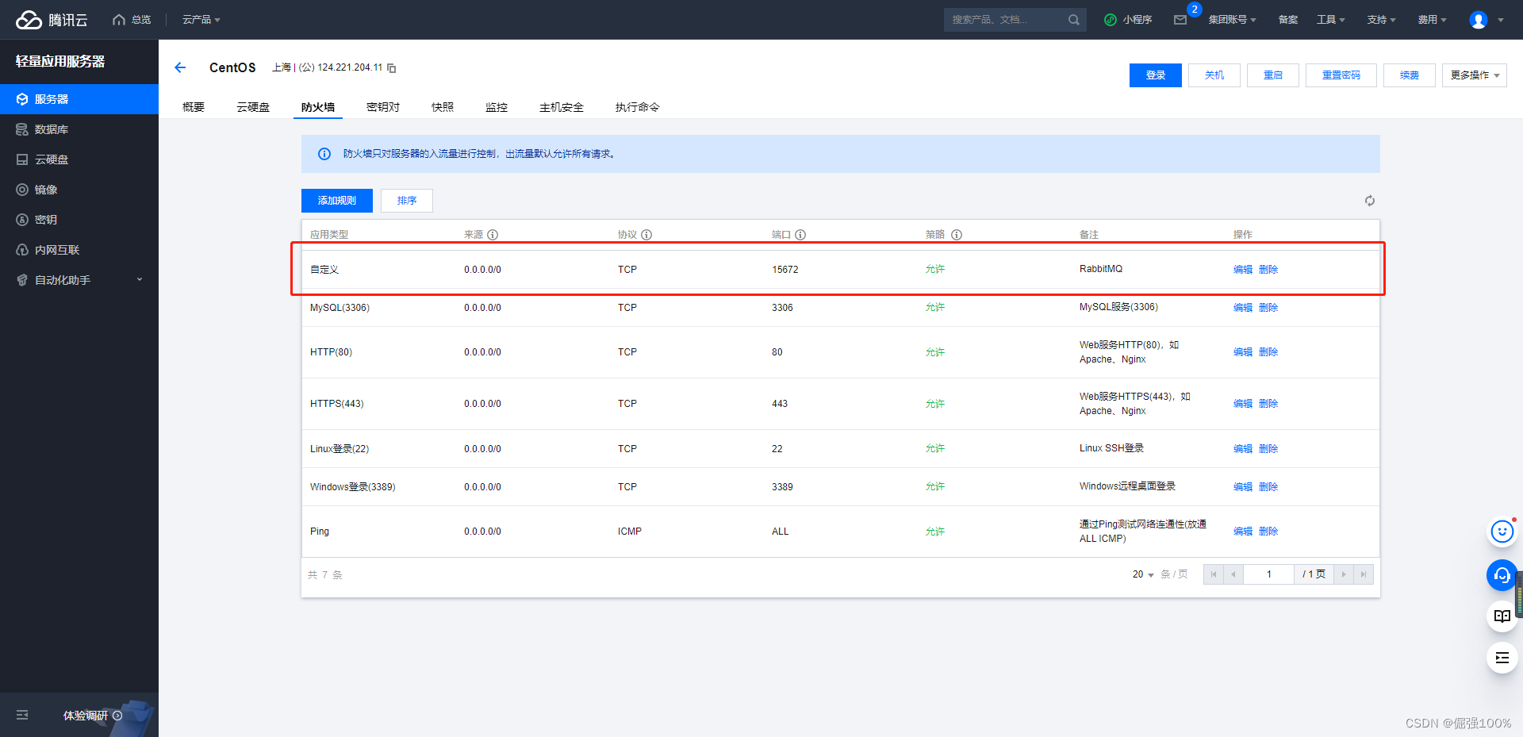Click the info icon next to 来源

pos(493,235)
